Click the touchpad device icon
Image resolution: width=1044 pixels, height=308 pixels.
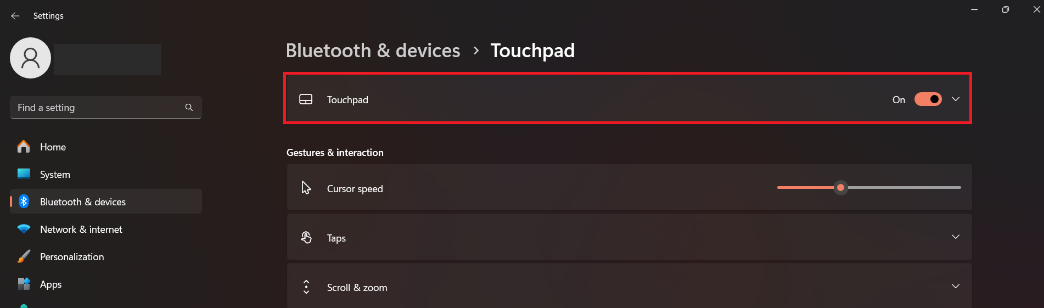point(306,99)
